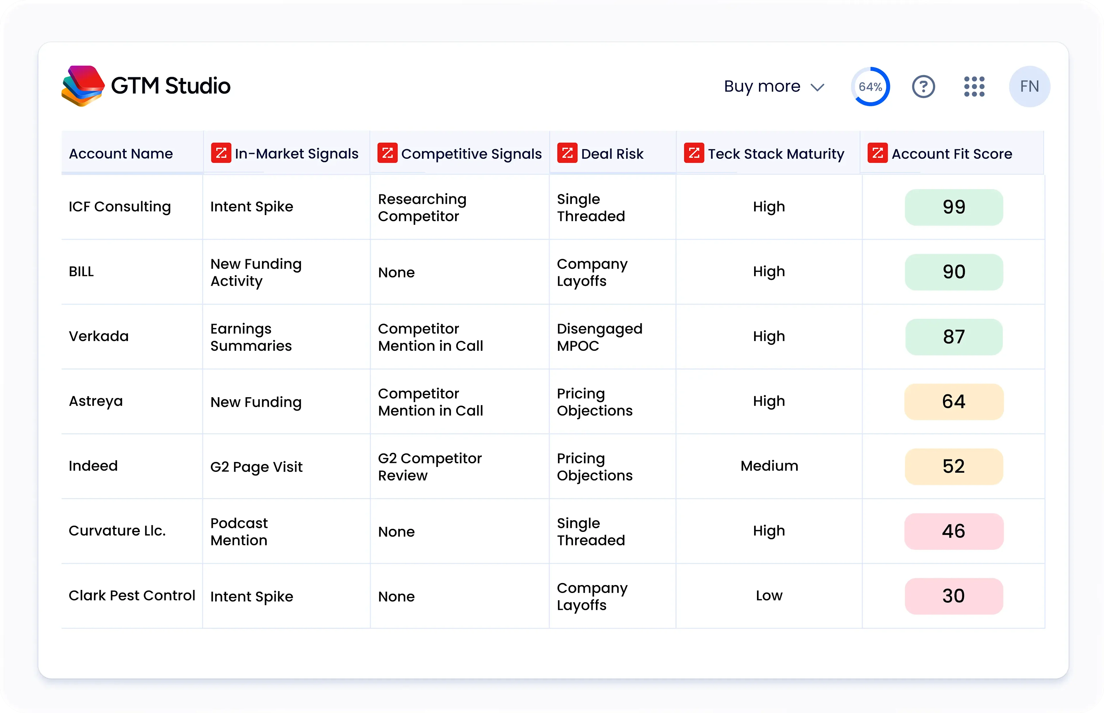Click Single Threaded risk for ICF Consulting
The height and width of the screenshot is (713, 1104).
[x=591, y=207]
